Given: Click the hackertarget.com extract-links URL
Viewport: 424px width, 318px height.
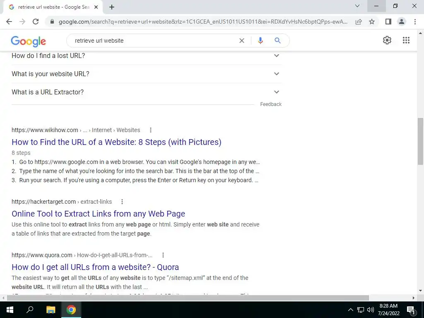Looking at the screenshot, I should tap(62, 202).
